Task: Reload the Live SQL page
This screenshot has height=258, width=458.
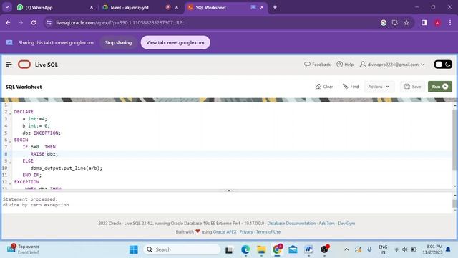Action: click(34, 22)
